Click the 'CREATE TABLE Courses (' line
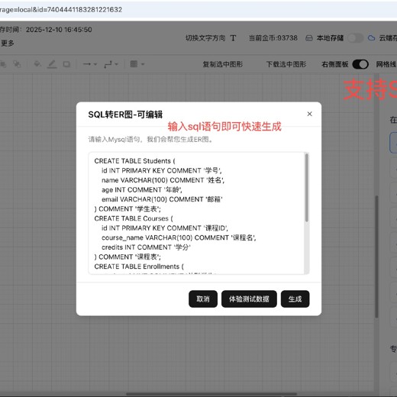 tap(134, 218)
